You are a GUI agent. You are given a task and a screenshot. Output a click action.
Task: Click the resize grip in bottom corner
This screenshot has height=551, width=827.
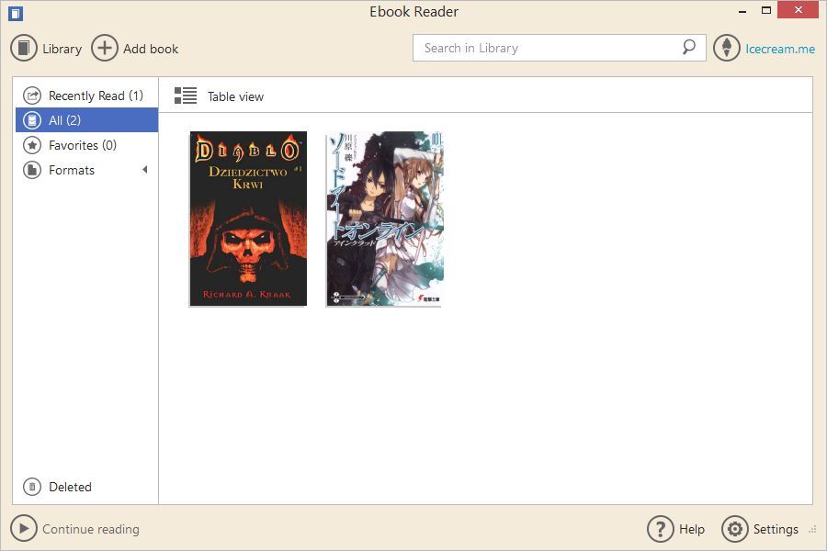tap(813, 529)
